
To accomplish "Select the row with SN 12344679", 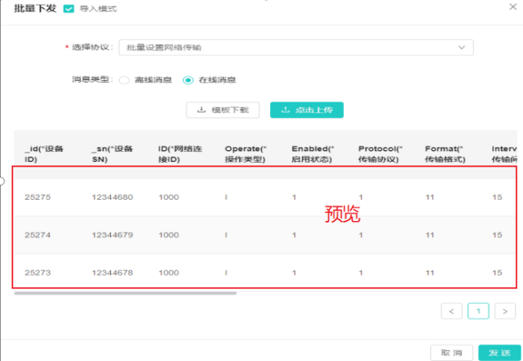I will (112, 235).
